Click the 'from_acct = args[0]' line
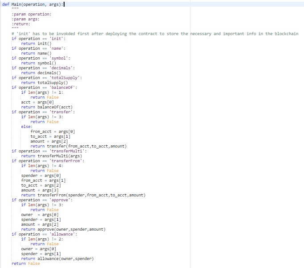304x268 pixels. click(53, 132)
